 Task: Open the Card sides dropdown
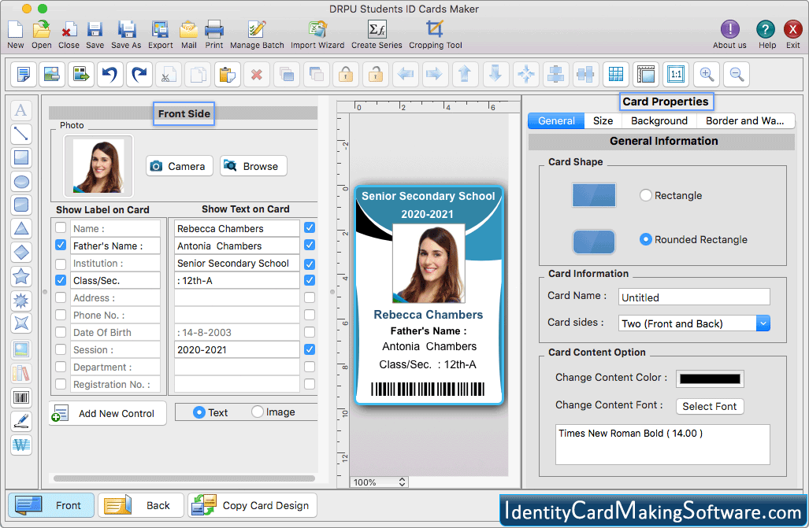[694, 323]
